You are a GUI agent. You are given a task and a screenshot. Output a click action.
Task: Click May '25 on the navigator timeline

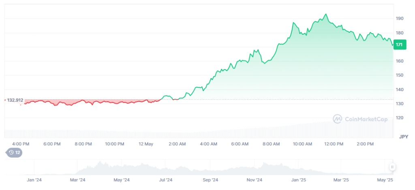[385, 179]
